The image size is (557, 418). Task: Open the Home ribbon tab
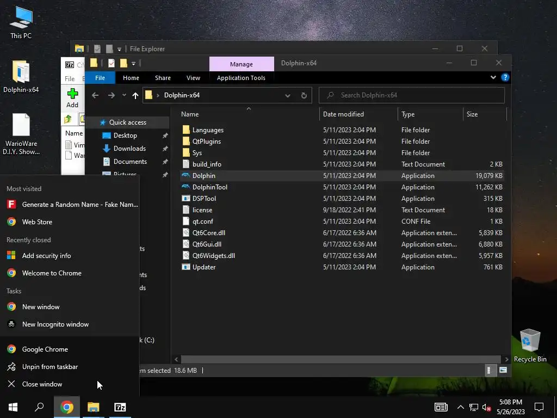131,78
